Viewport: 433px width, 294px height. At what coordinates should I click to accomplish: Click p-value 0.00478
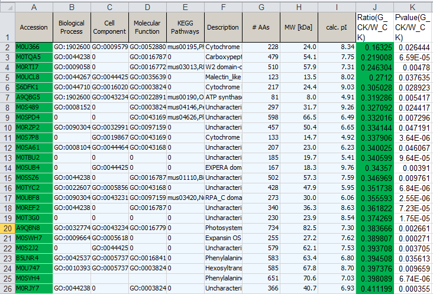(413, 67)
